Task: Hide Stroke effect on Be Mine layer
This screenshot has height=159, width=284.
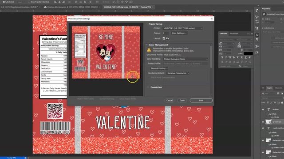Action: point(272,117)
